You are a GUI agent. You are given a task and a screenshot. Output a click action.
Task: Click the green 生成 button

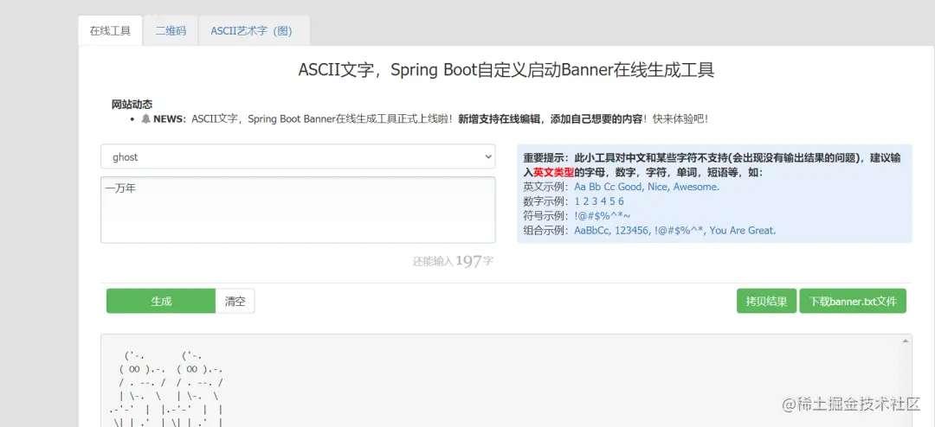(161, 302)
